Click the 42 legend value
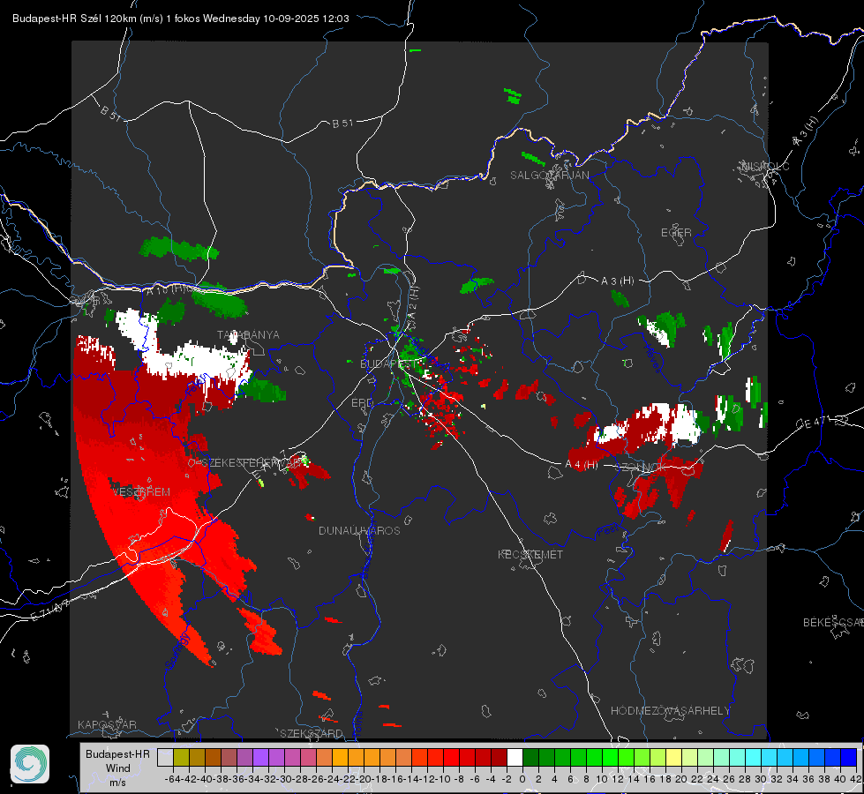Screen dimensions: 864x794 tap(855, 779)
